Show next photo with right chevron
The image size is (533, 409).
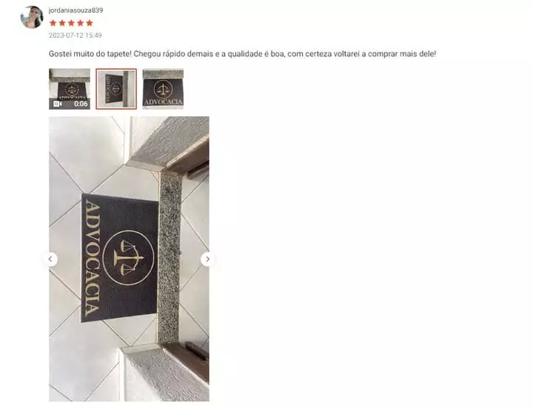(207, 259)
